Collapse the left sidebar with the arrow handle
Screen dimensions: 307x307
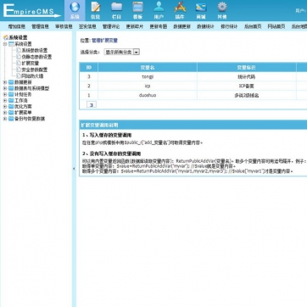pos(74,169)
